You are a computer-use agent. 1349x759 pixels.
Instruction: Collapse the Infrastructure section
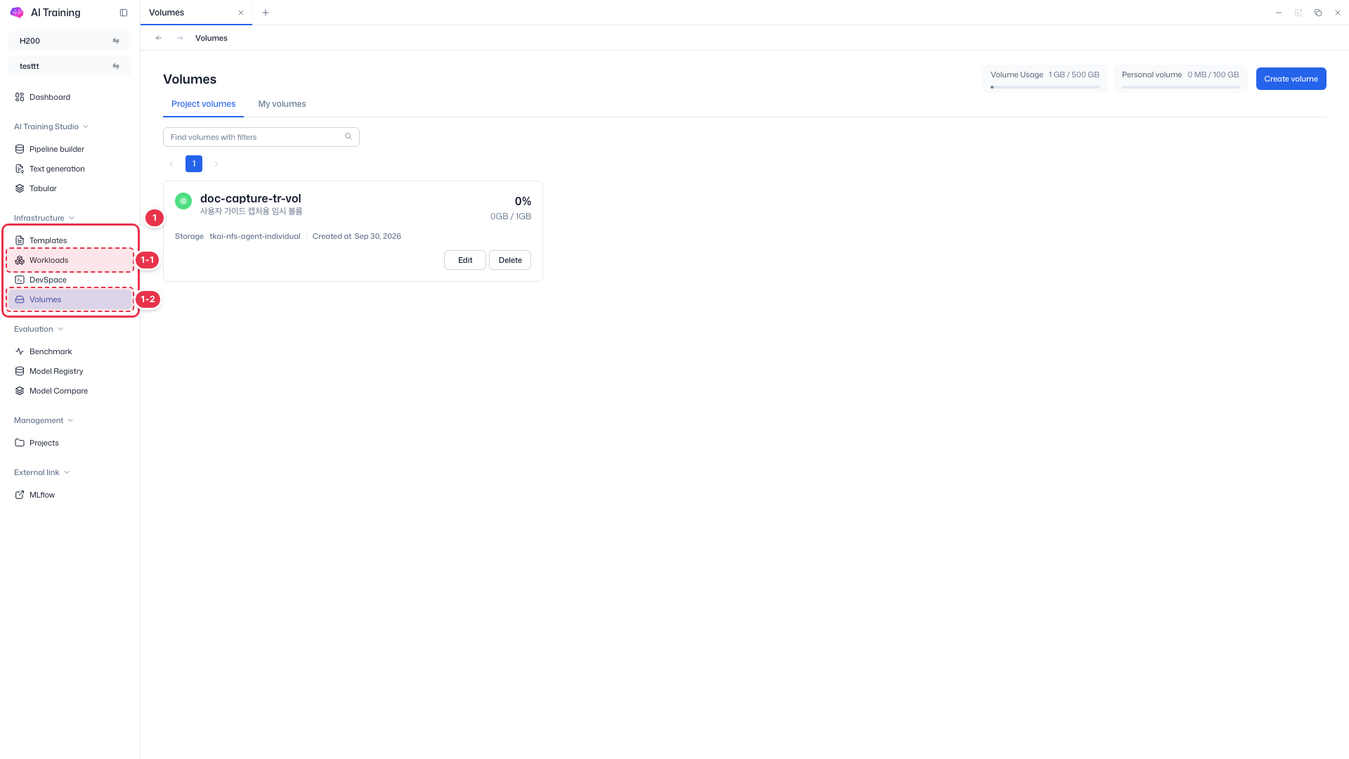(44, 218)
